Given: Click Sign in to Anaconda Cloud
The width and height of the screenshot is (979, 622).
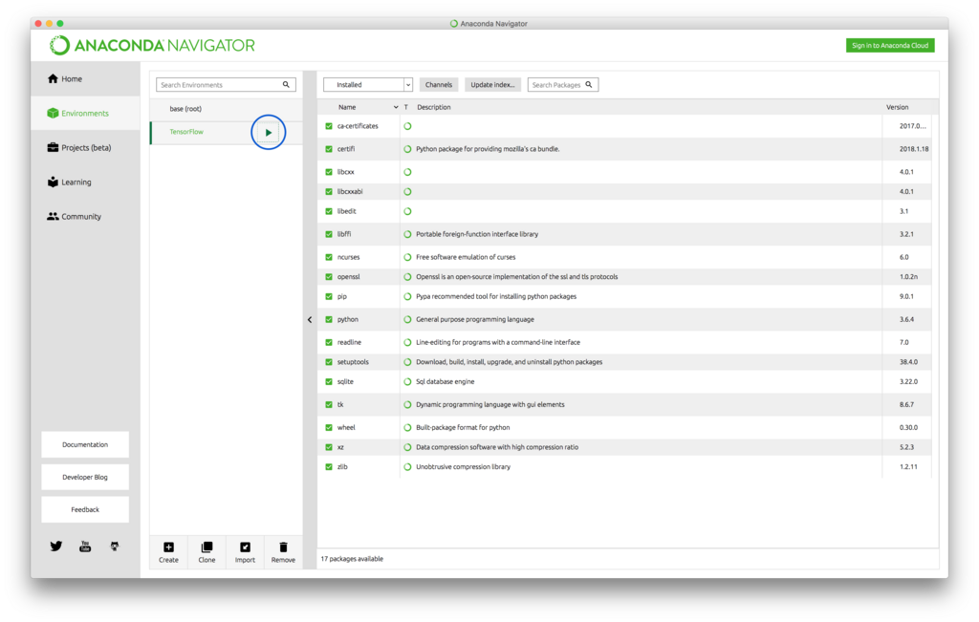Looking at the screenshot, I should [x=890, y=46].
